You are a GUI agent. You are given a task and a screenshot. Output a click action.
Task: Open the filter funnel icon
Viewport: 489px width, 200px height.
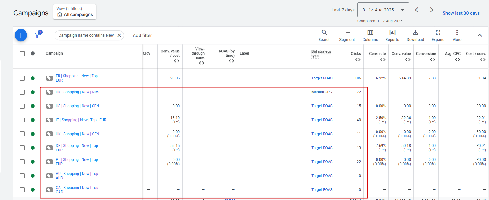pyautogui.click(x=37, y=35)
